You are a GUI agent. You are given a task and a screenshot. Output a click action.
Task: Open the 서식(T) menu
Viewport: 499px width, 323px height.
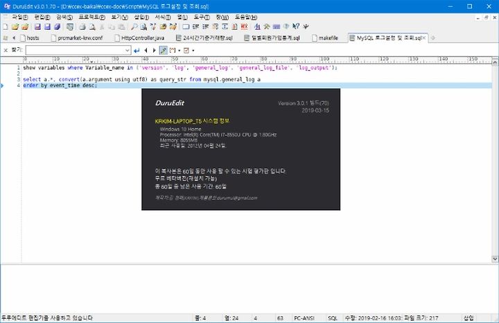[x=163, y=17]
